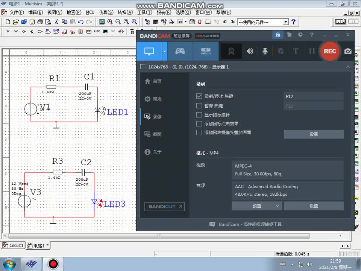The image size is (361, 271).
Task: Enable 添加网络摄像头叠加画面 checkbox
Action: (x=199, y=132)
